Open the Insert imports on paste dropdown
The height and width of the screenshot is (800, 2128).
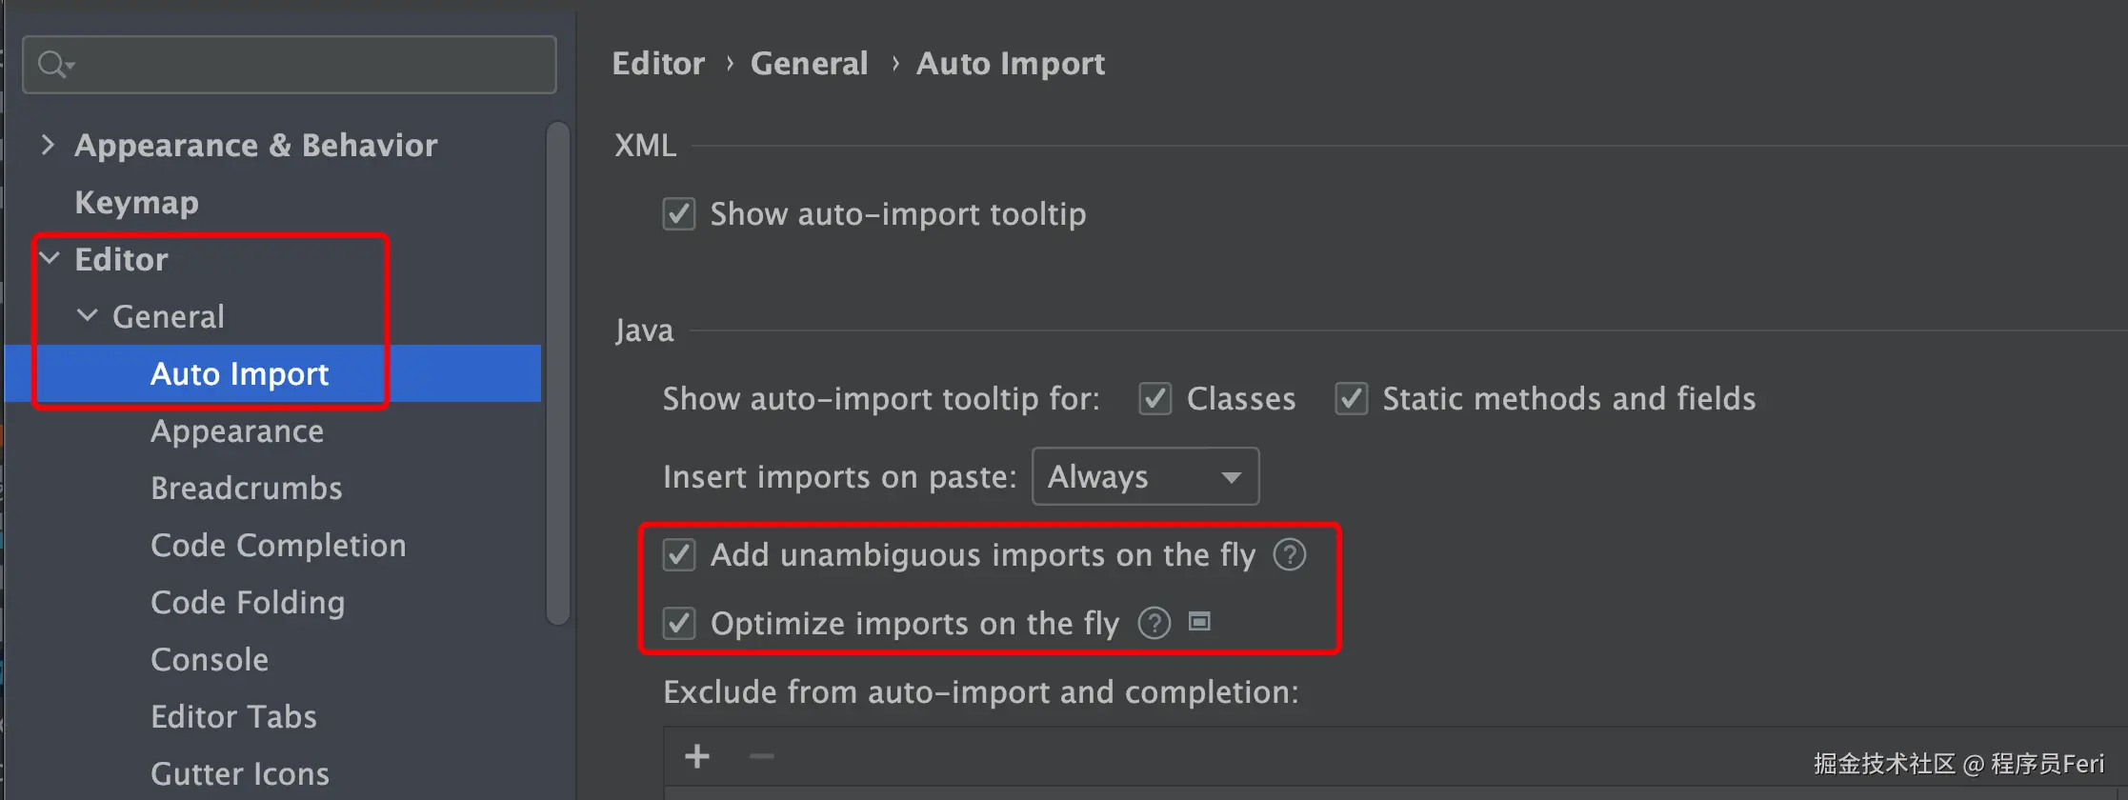pyautogui.click(x=1145, y=476)
